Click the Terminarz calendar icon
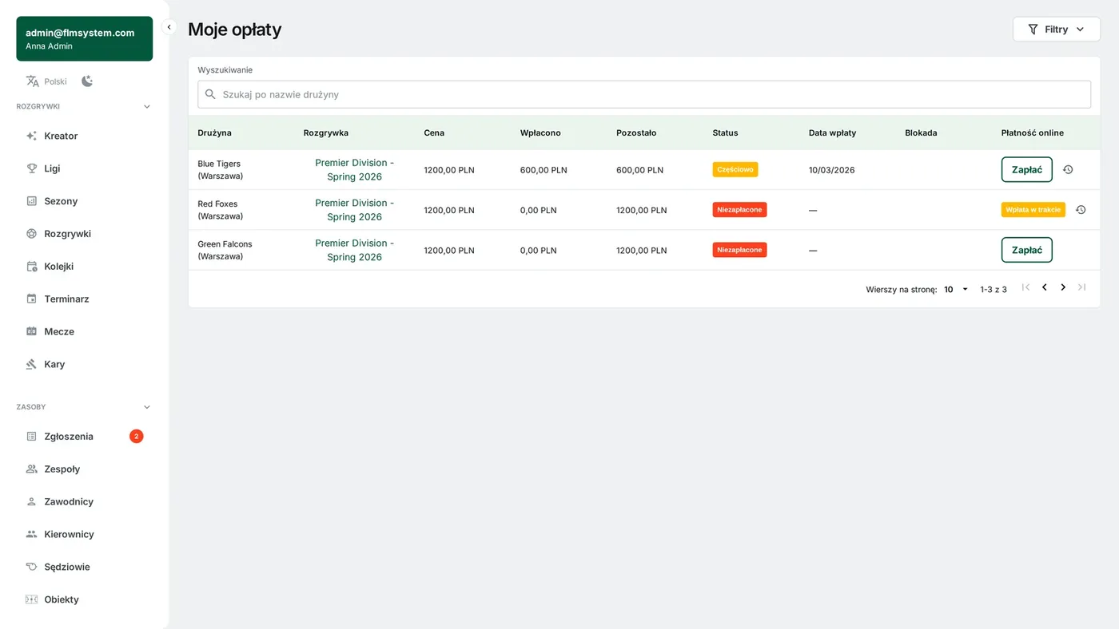Image resolution: width=1119 pixels, height=629 pixels. pyautogui.click(x=32, y=299)
